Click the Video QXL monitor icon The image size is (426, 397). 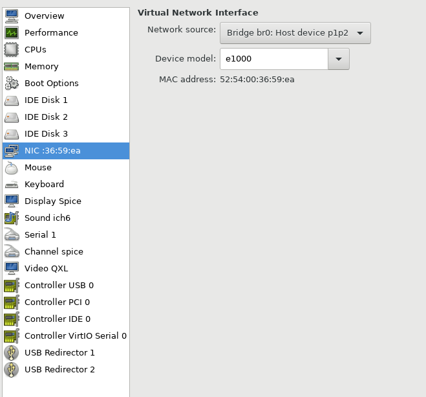[12, 269]
